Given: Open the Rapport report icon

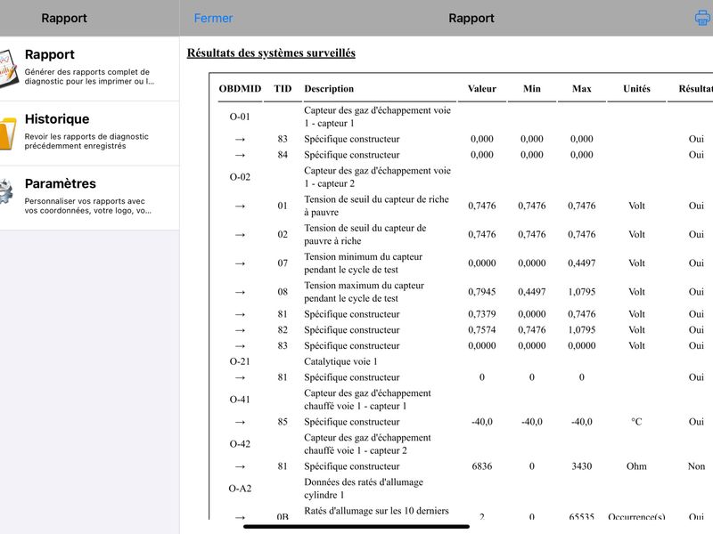Looking at the screenshot, I should pos(8,69).
